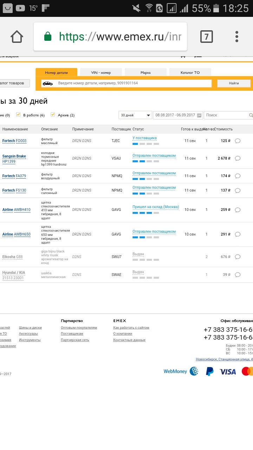
Task: Expand status "Пришел на склад (Москва)"
Action: (155, 207)
